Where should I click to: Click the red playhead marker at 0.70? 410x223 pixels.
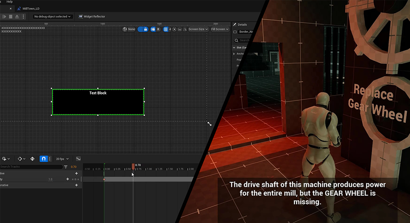tap(133, 166)
